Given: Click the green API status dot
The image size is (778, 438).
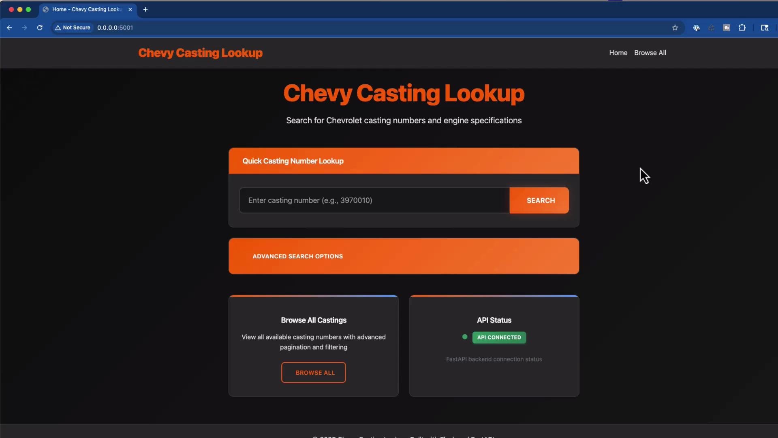Looking at the screenshot, I should coord(465,337).
